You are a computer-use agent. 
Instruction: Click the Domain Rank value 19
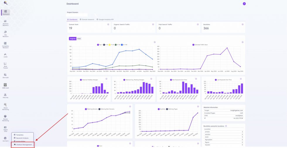[71, 28]
